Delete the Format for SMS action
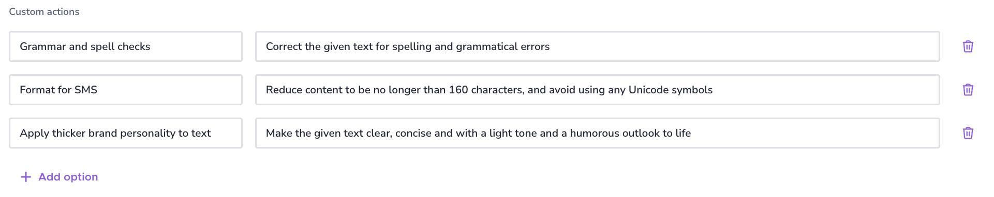The width and height of the screenshot is (994, 197). click(x=968, y=90)
